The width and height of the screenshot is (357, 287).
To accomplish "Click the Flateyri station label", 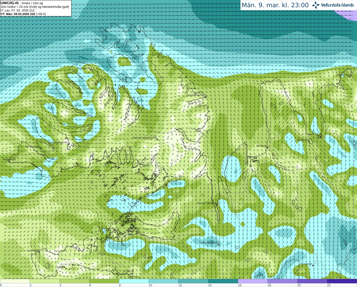I will [69, 82].
